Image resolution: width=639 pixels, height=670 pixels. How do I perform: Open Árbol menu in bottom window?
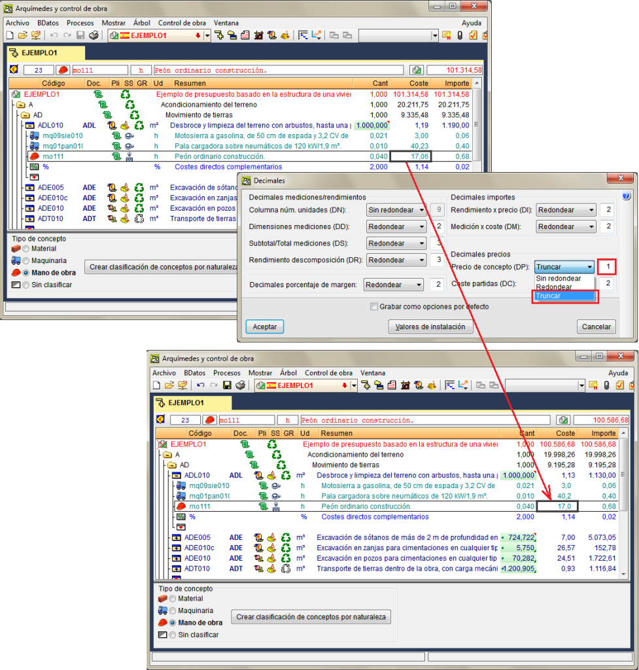click(288, 373)
